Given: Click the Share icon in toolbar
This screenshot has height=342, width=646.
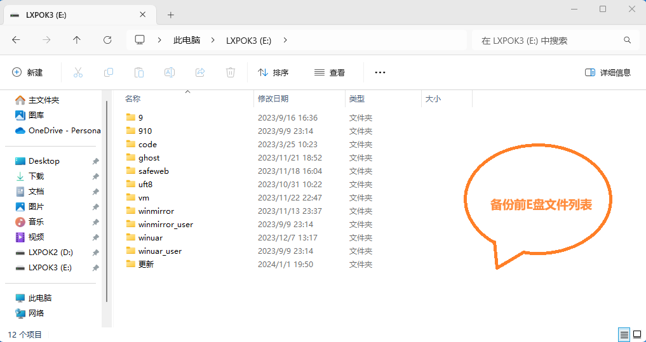Looking at the screenshot, I should tap(200, 72).
